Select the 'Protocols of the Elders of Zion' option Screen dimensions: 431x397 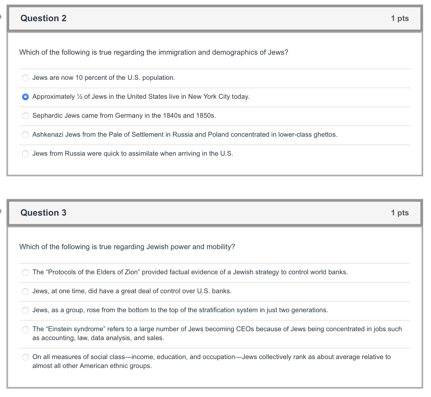25,272
